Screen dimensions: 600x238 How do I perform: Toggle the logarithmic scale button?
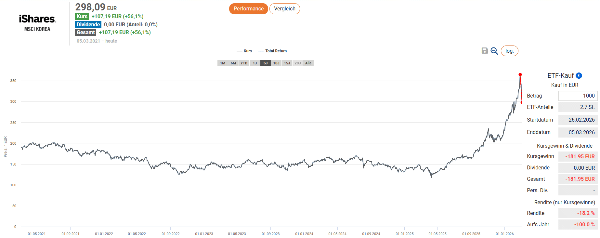click(x=509, y=51)
